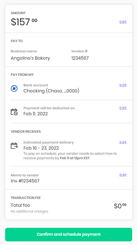This screenshot has width=137, height=245.
Task: Click the bold Feb 11 at 12pm EST deadline
Action: 75,158
